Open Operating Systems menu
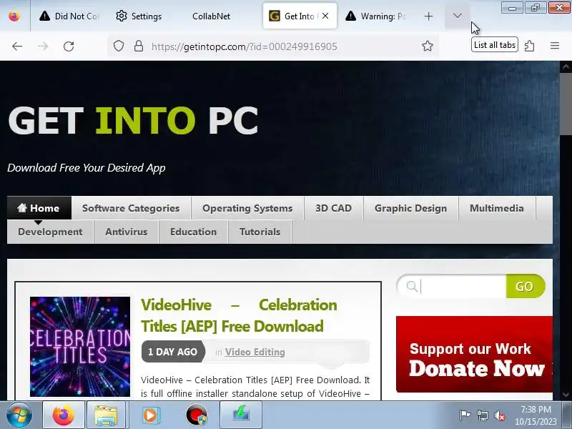Screen dimensions: 572x429 247,208
